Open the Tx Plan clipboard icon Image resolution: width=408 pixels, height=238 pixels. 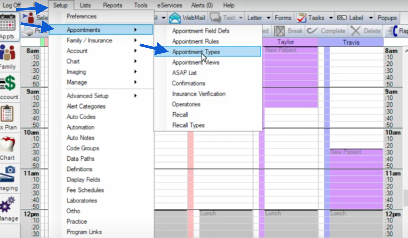7,114
